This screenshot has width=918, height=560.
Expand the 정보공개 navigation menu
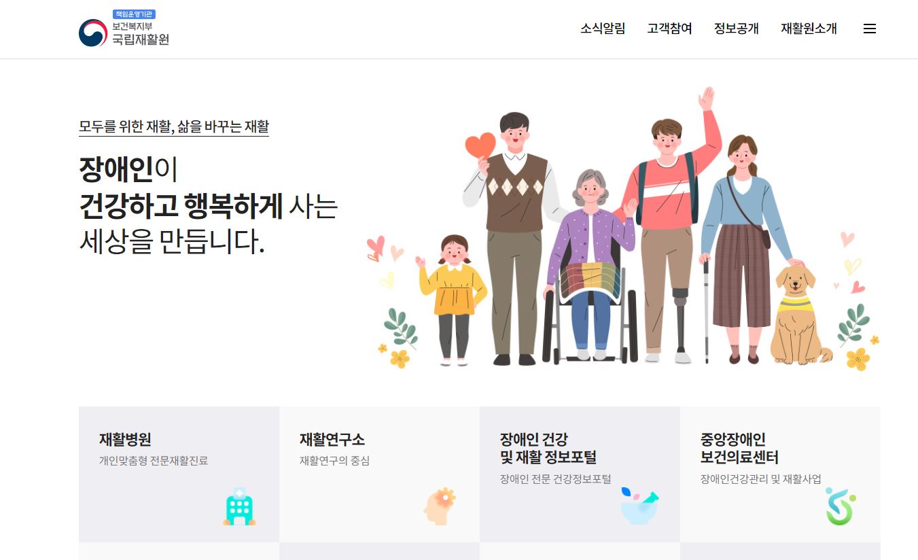(736, 29)
